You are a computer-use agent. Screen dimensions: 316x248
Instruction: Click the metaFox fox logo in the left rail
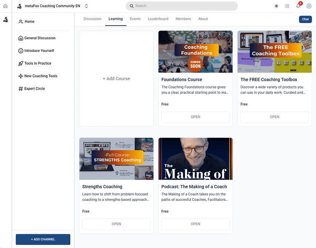[5, 19]
